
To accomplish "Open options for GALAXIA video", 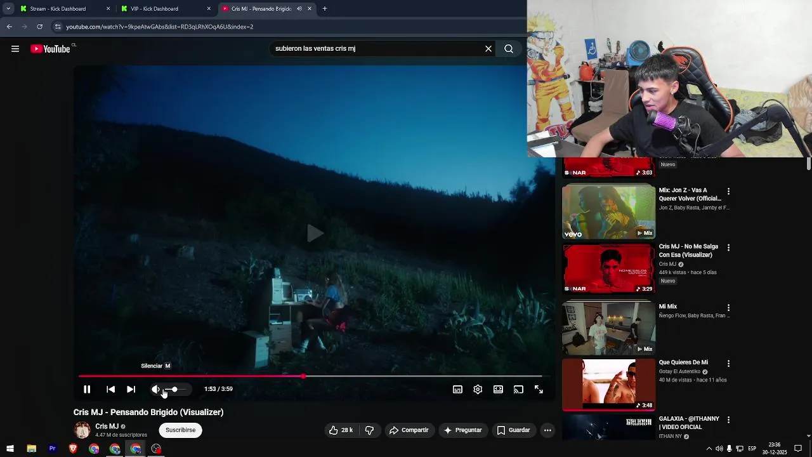I will pos(728,420).
